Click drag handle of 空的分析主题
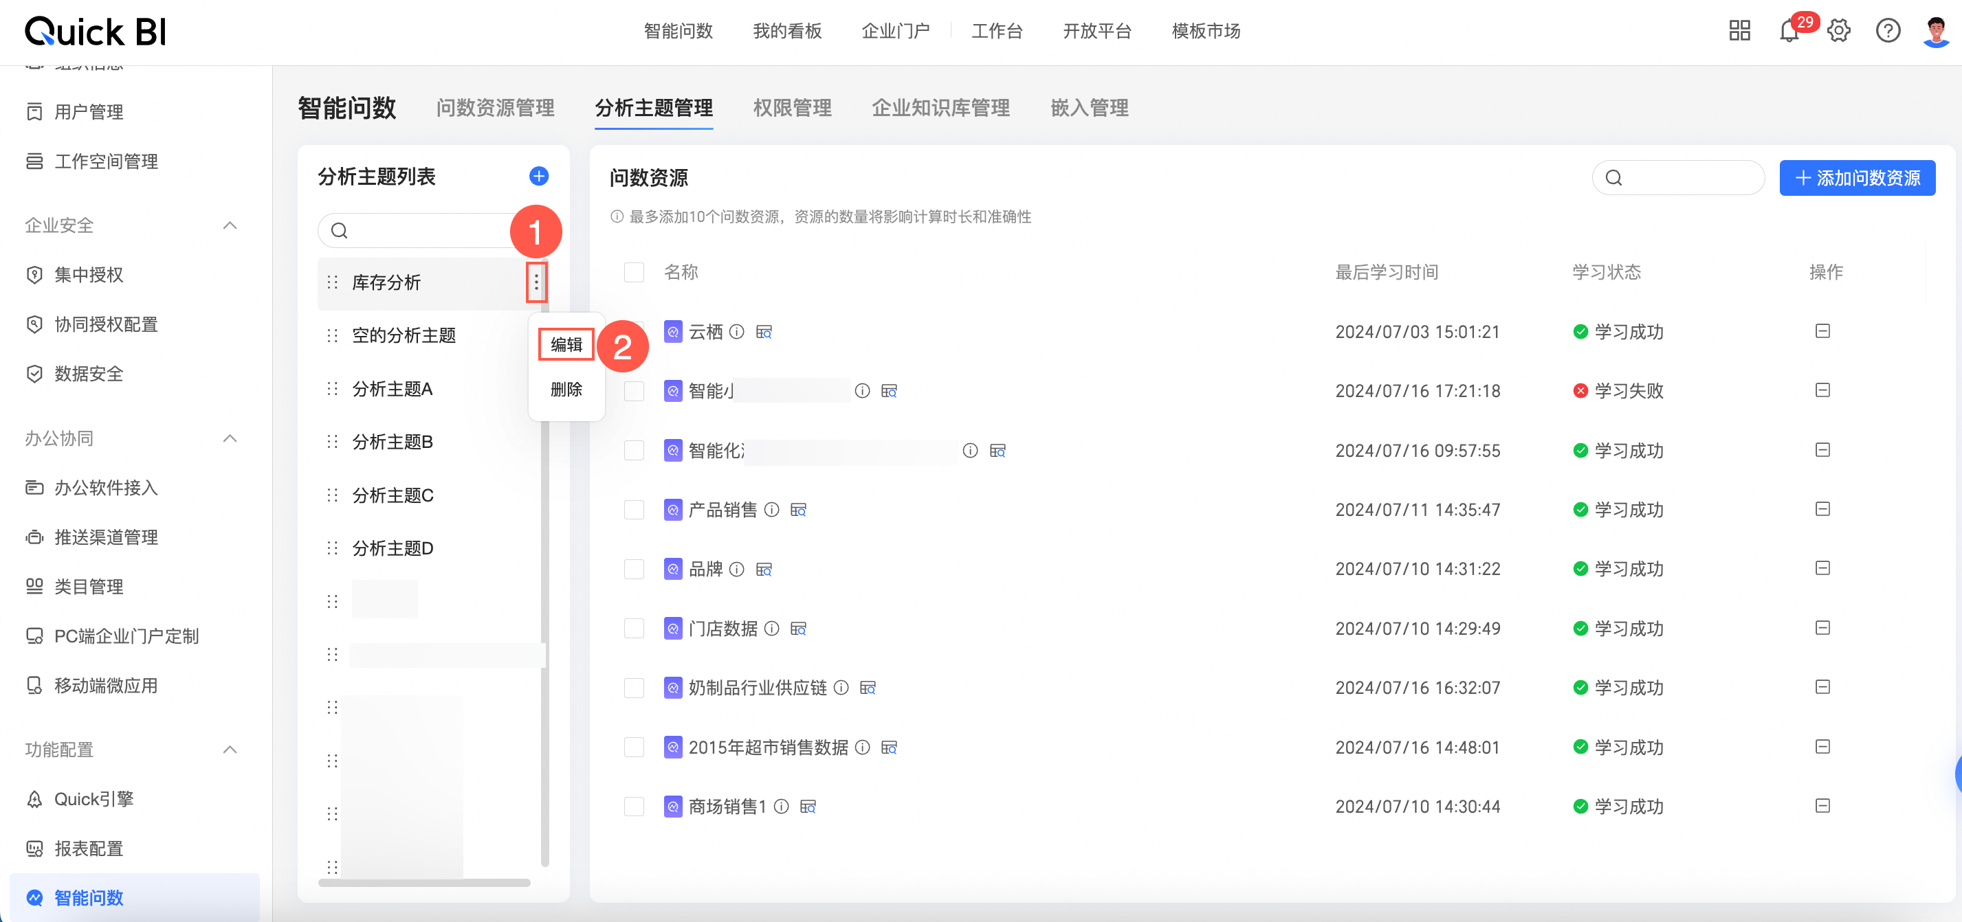The image size is (1962, 922). click(332, 336)
